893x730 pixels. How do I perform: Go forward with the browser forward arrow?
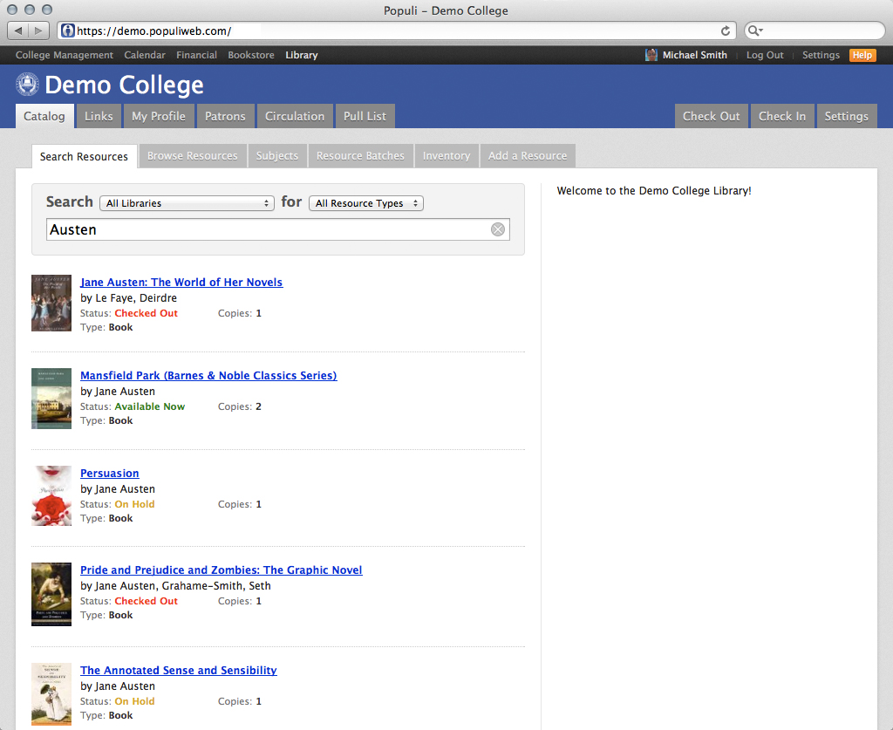[38, 31]
